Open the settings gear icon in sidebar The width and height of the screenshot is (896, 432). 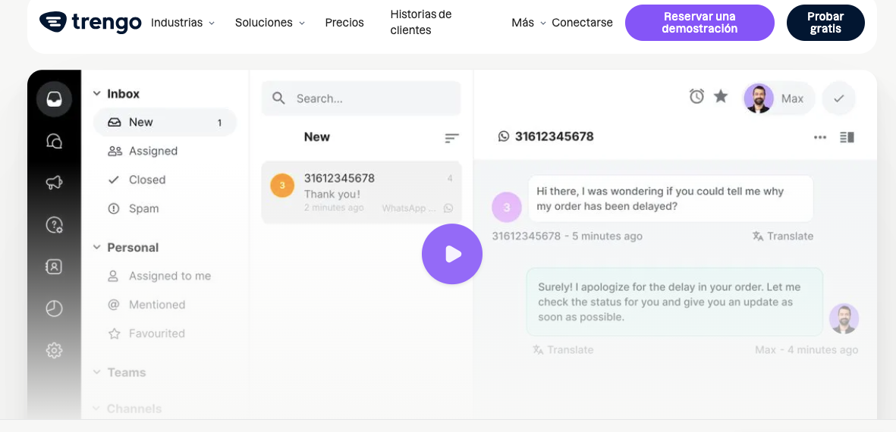click(x=55, y=350)
